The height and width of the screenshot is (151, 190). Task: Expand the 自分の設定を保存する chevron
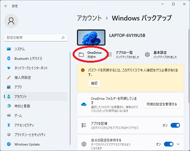pos(178,144)
